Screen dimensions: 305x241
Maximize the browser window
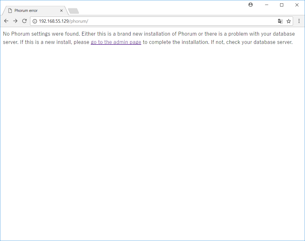pyautogui.click(x=281, y=5)
